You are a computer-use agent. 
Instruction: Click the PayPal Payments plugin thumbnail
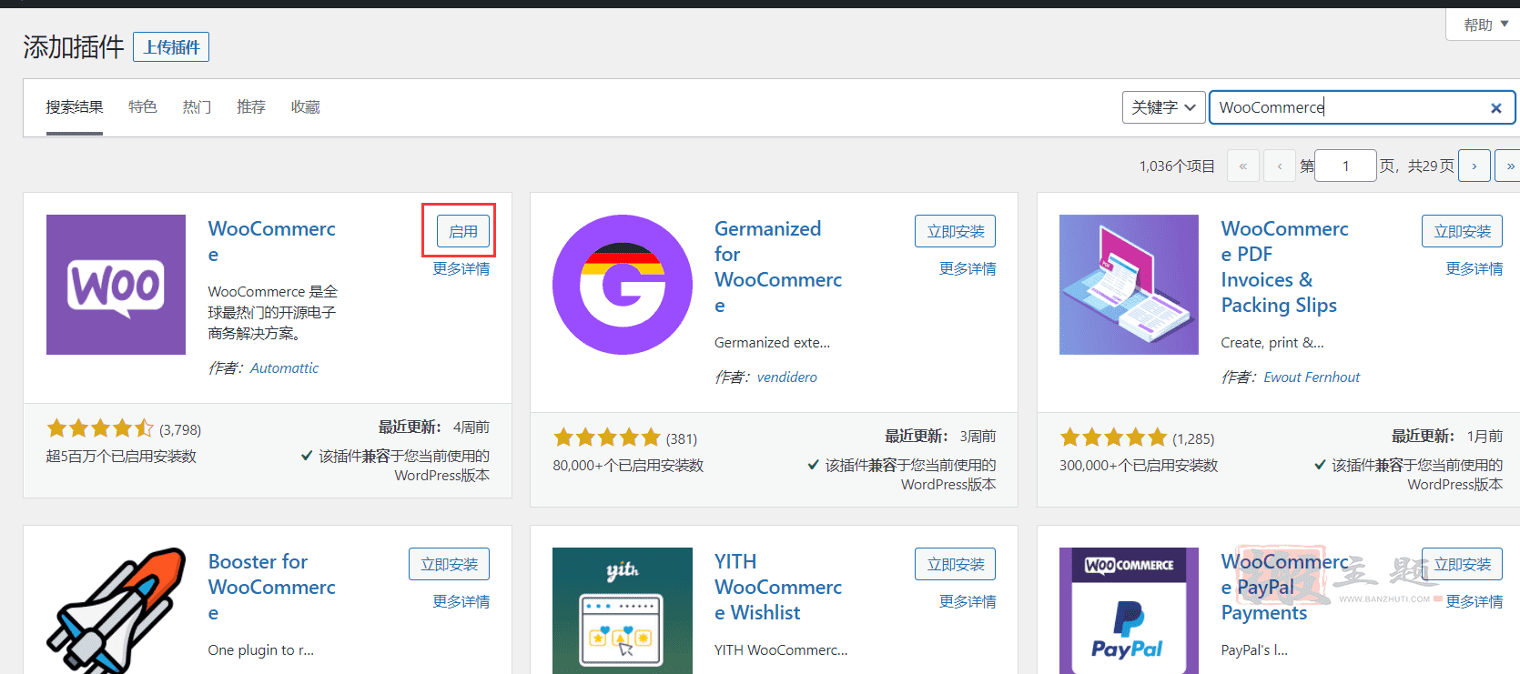pos(1129,610)
